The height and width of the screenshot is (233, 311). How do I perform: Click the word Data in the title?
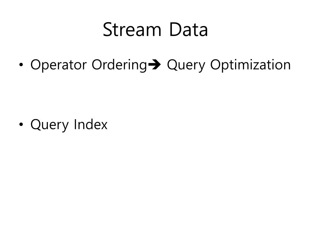188,30
